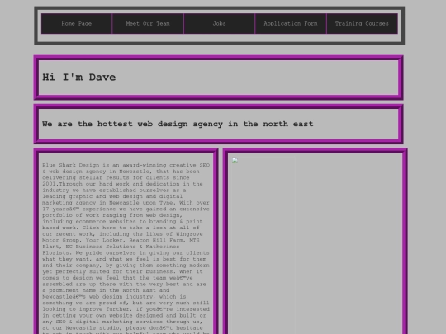Go to Meet Our Team page
The height and width of the screenshot is (334, 446).
pyautogui.click(x=148, y=24)
